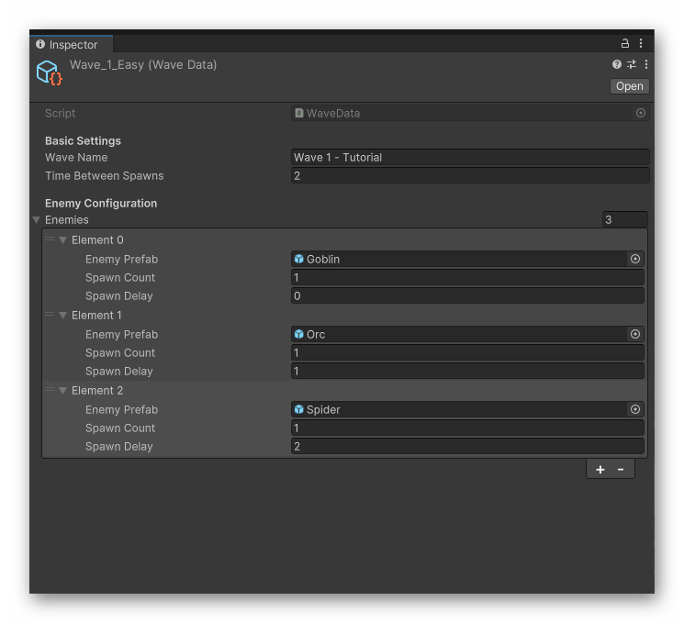Click the Time Between Spawns field
The image size is (684, 623).
pos(469,176)
